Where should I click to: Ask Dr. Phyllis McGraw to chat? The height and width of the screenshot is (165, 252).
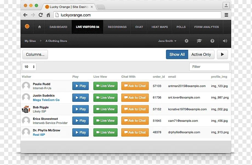pos(135,132)
